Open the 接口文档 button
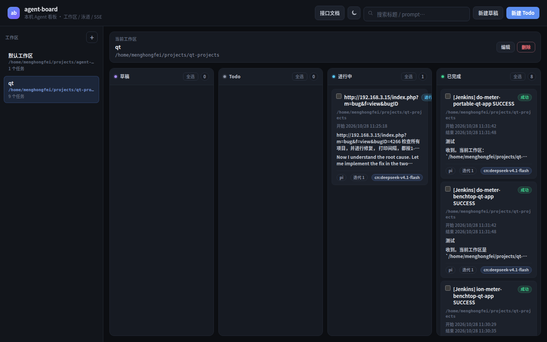 tap(330, 13)
